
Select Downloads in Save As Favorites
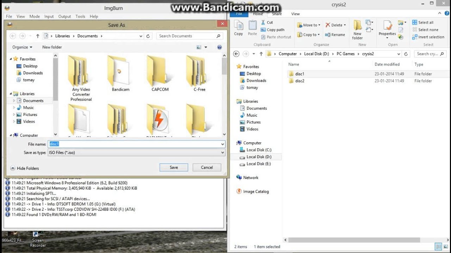click(30, 73)
